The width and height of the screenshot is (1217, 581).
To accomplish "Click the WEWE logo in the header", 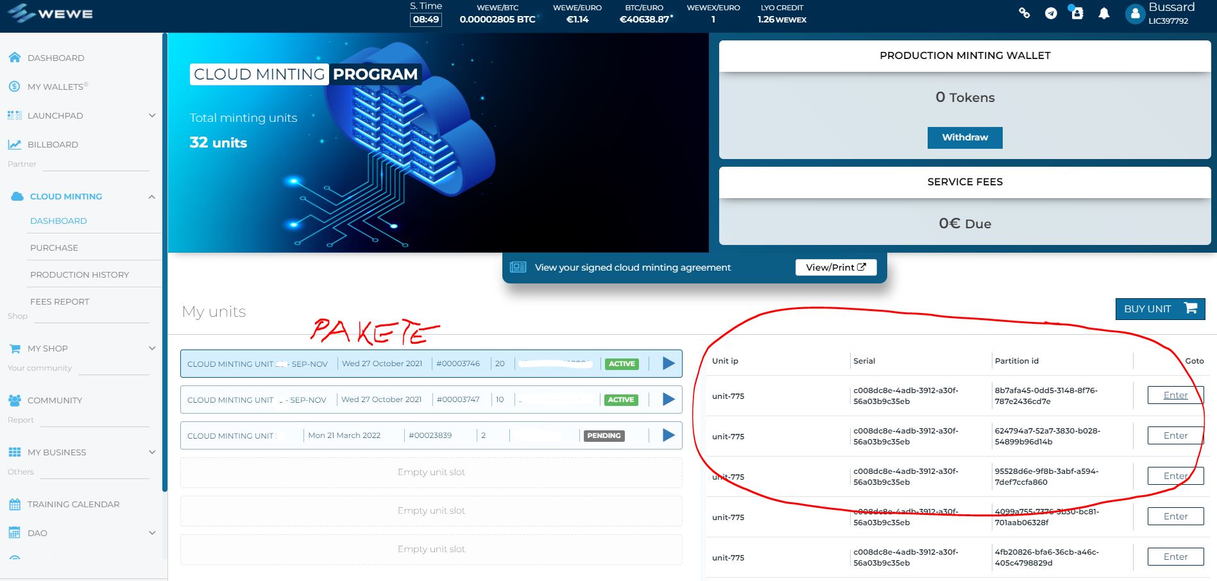I will click(x=51, y=13).
